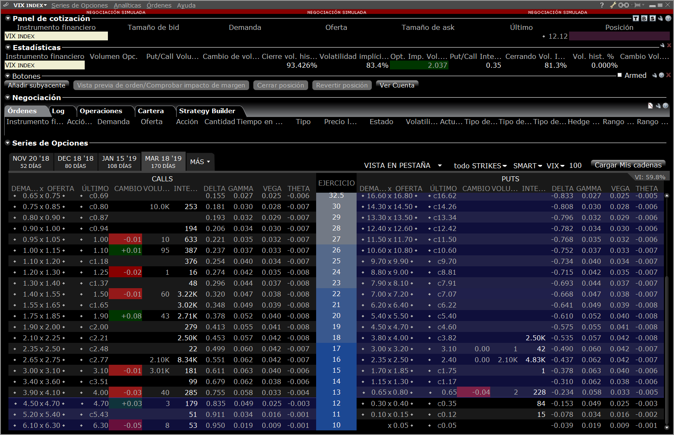The width and height of the screenshot is (674, 435).
Task: Collapse the Botones section
Action: (8, 76)
